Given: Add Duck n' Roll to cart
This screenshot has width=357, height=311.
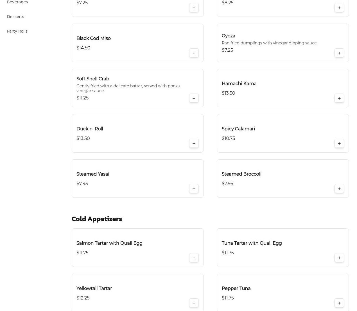Looking at the screenshot, I should pos(194,144).
